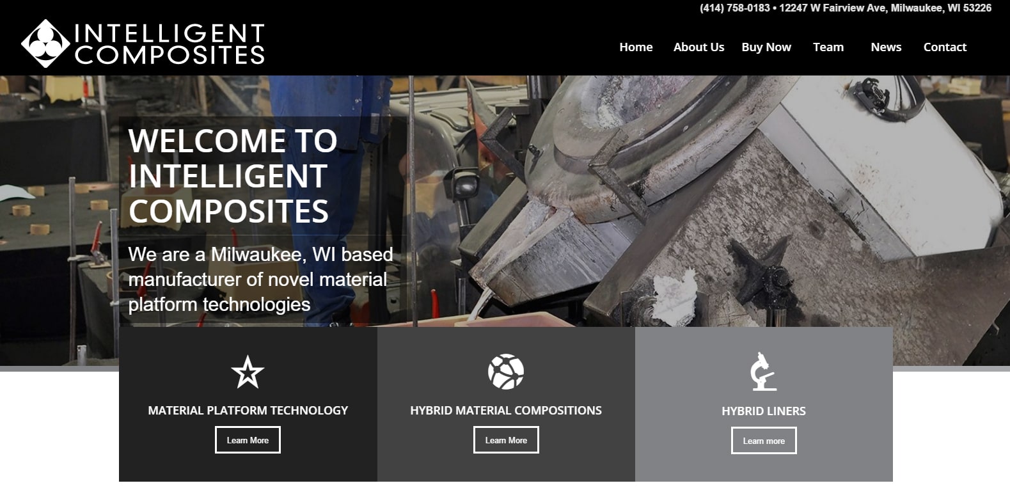
Task: Click the star icon above Material Platform Technology
Action: [x=248, y=372]
